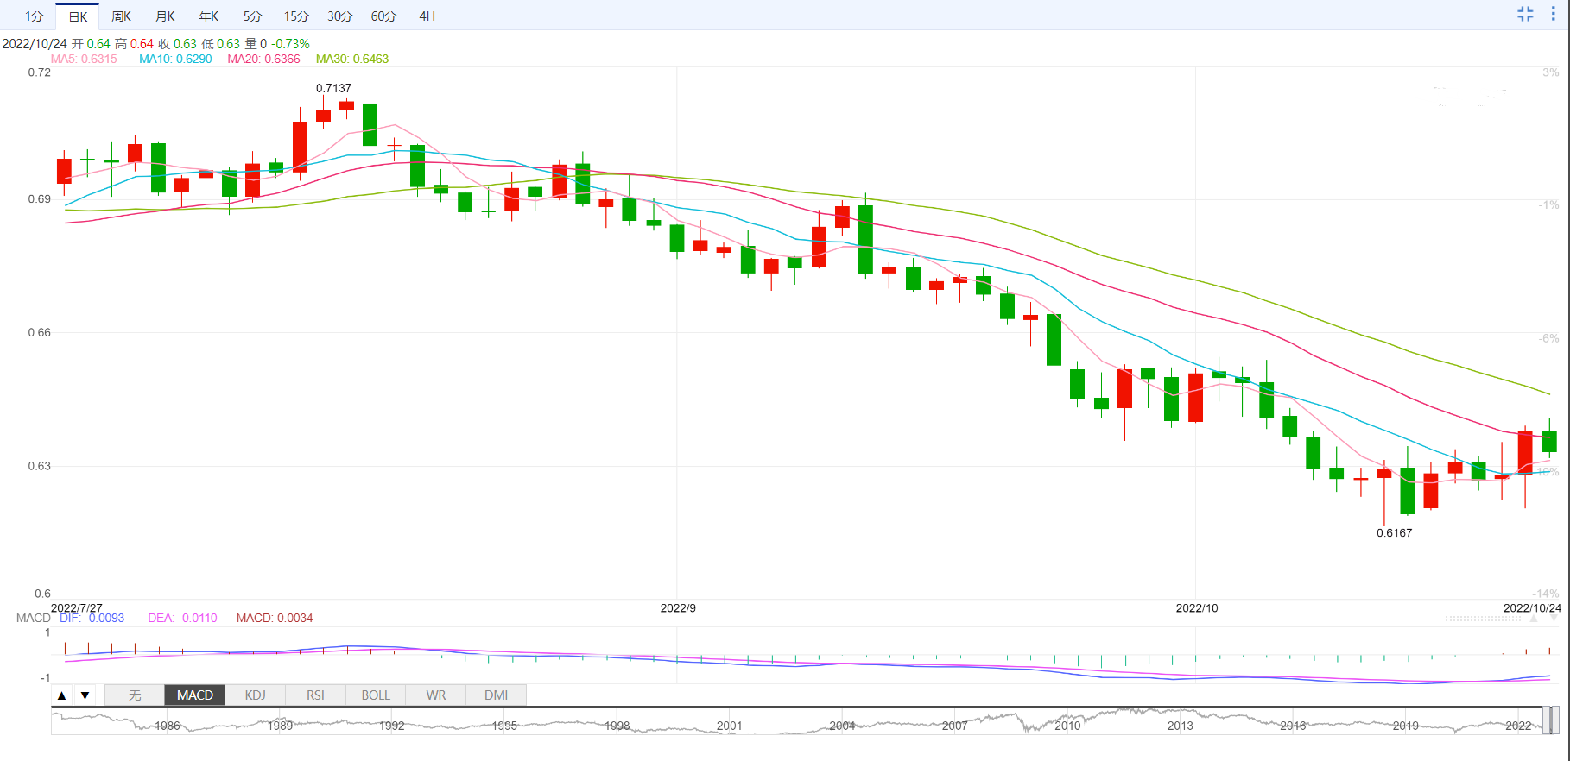Viewport: 1570px width, 761px height.
Task: Switch to the 5分 timeframe tab
Action: (x=252, y=16)
